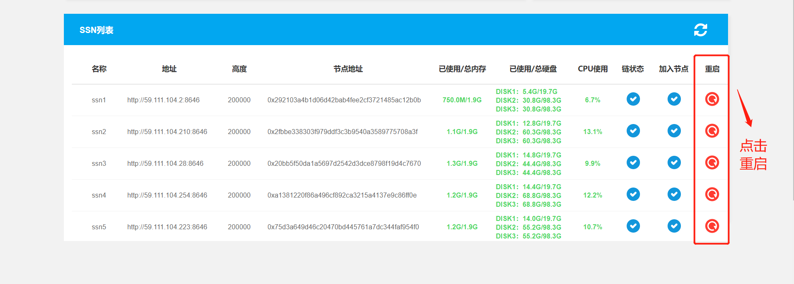Click ssn1 chain status check icon
The image size is (794, 284).
pos(633,99)
